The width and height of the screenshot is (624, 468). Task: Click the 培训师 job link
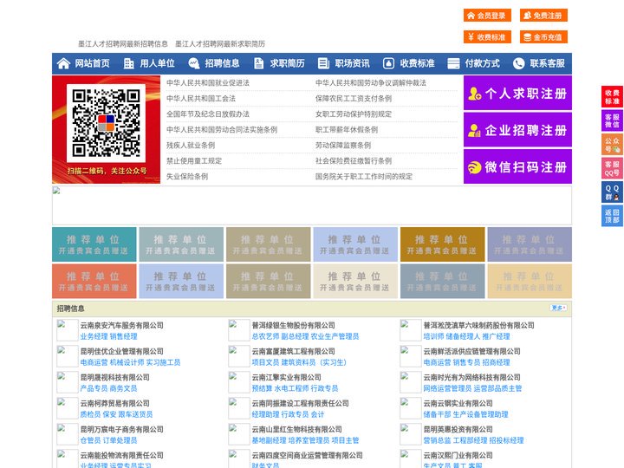(434, 336)
